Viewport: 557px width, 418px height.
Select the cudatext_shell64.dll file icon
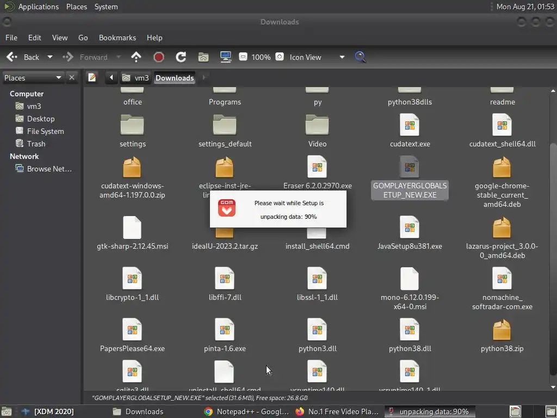coord(502,125)
